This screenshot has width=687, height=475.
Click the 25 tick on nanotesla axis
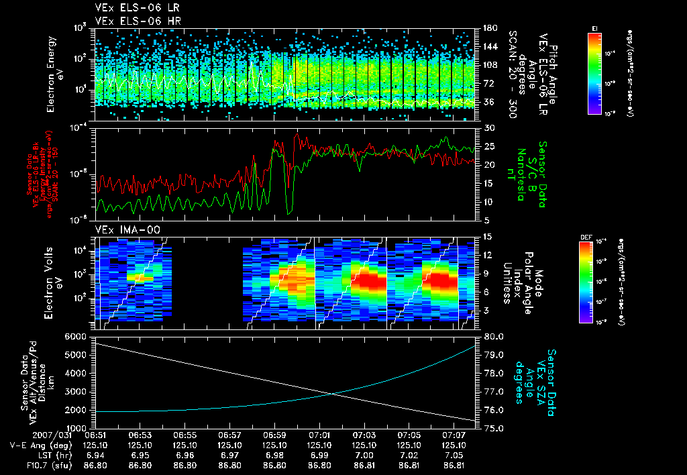tap(488, 146)
